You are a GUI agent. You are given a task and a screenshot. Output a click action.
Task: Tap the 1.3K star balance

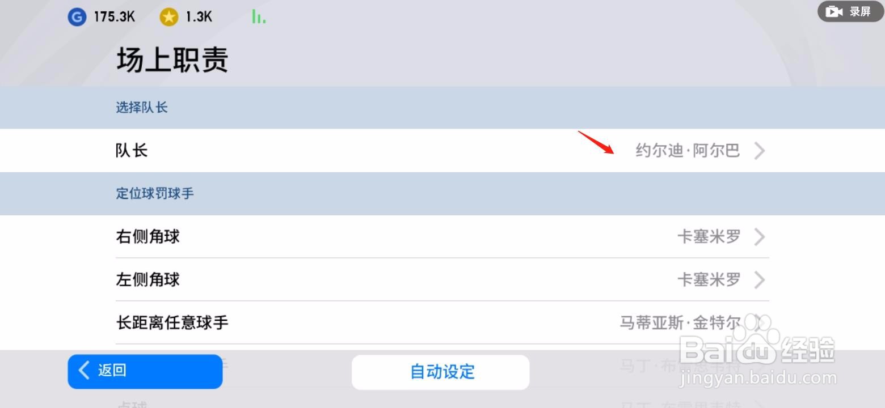click(199, 17)
